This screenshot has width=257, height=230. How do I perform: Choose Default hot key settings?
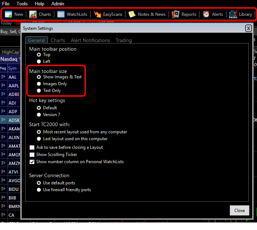[39, 108]
